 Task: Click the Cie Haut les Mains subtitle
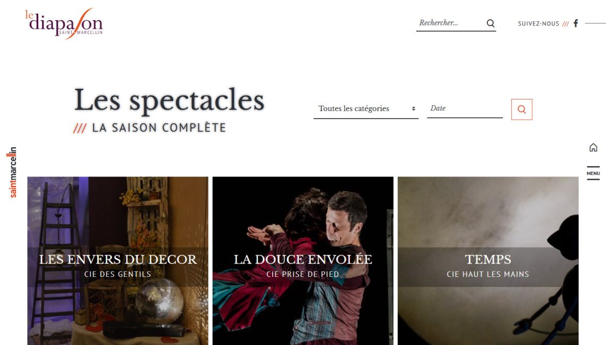(x=488, y=274)
